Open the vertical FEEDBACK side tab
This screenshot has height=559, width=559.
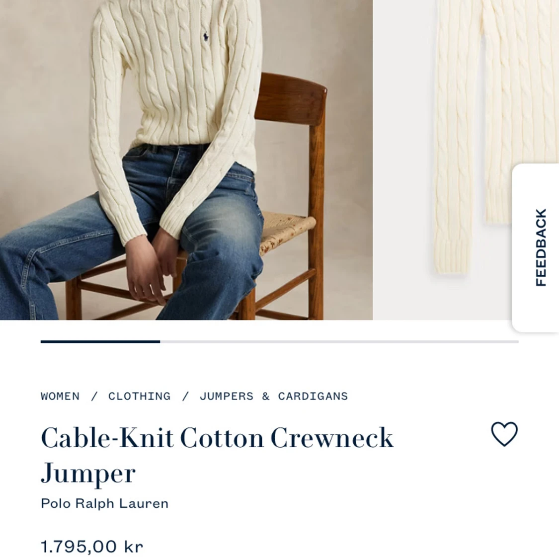(x=541, y=248)
